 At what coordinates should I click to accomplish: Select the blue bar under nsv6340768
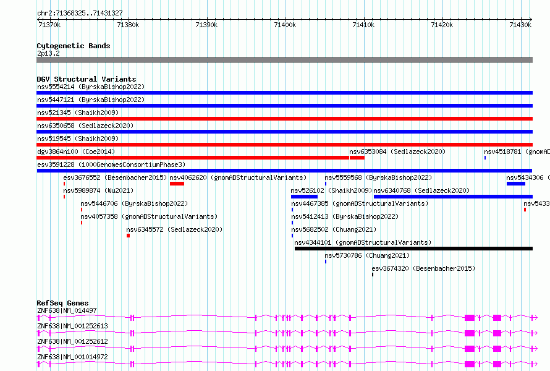(x=453, y=197)
